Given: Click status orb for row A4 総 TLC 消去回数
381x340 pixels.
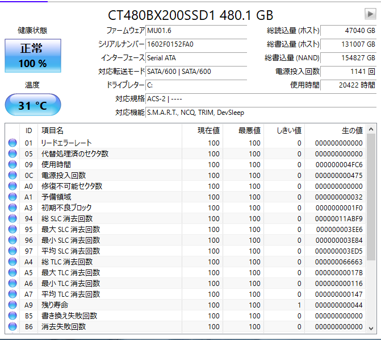Looking at the screenshot, I should coord(12,262).
